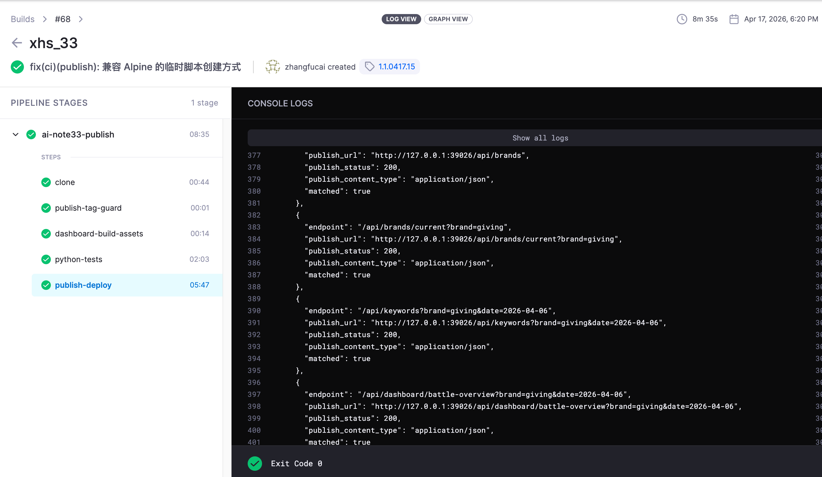Collapse the ai-note33-publish stage chevron
This screenshot has width=822, height=477.
coord(15,134)
